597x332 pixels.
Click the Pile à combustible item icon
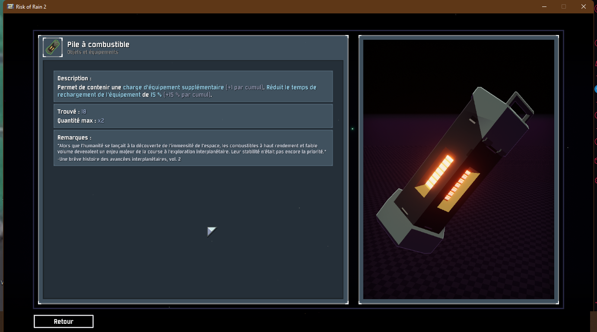coord(53,48)
